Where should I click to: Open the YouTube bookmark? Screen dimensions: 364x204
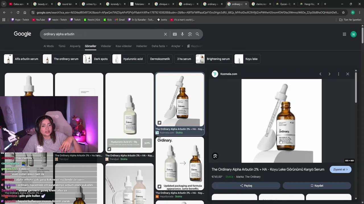click(x=39, y=20)
